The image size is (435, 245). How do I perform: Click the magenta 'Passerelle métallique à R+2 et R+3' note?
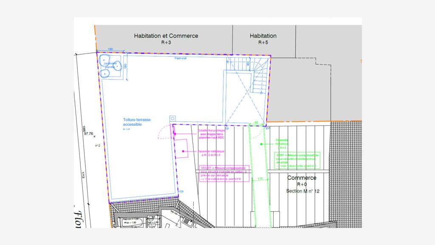point(211,153)
